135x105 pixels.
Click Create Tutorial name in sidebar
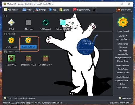(123, 31)
